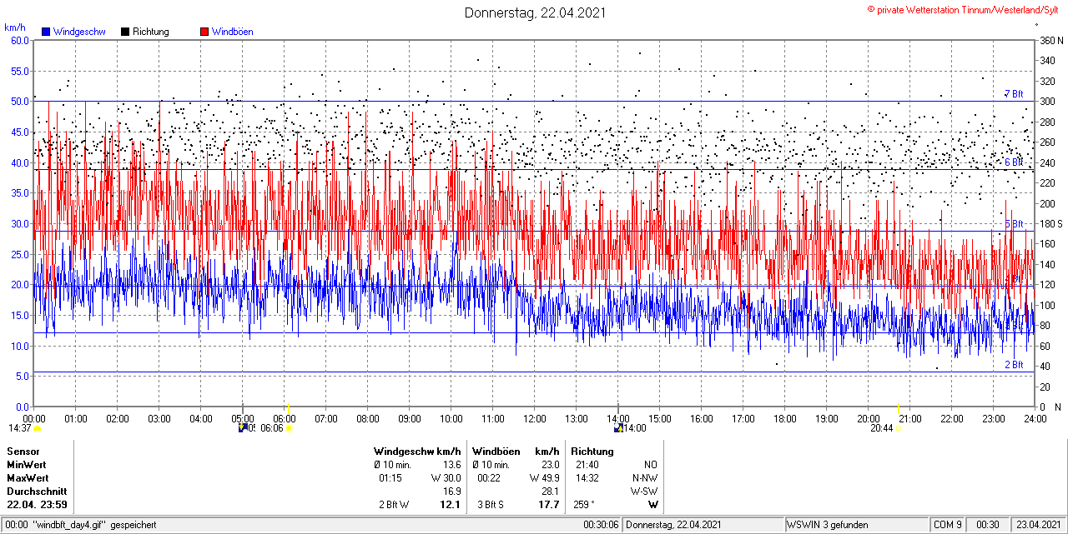This screenshot has height=534, width=1068.
Task: Click the 7 Bft scale label
Action: click(1014, 94)
